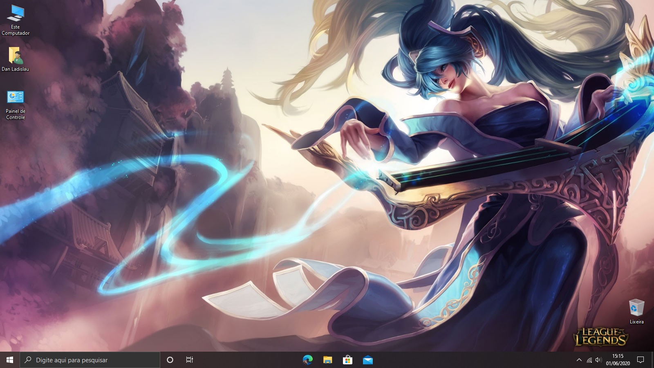Viewport: 654px width, 368px height.
Task: Launch File Explorer from the taskbar
Action: pyautogui.click(x=327, y=360)
